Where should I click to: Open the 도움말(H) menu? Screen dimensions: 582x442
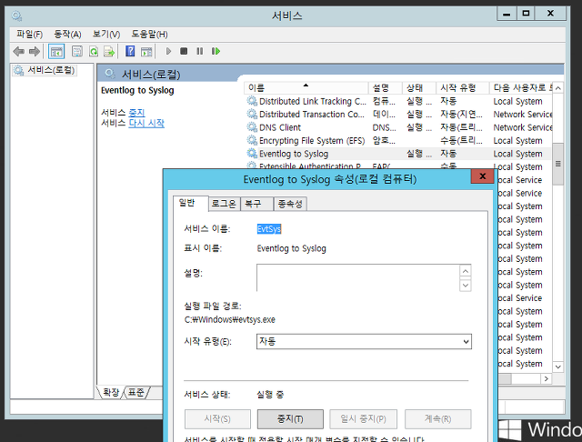149,35
